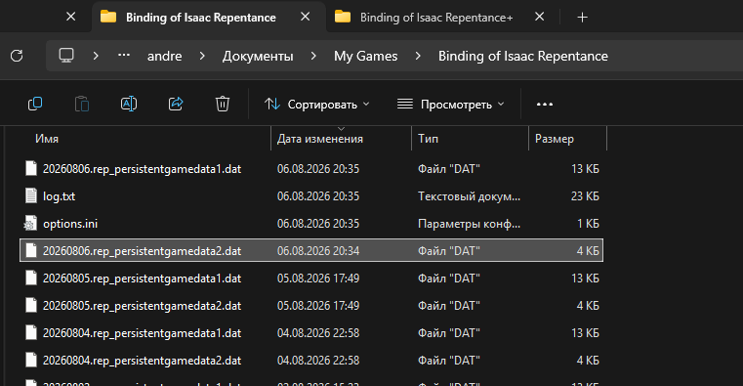Show hidden breadcrumb path via ellipsis
The height and width of the screenshot is (386, 743).
(x=124, y=56)
